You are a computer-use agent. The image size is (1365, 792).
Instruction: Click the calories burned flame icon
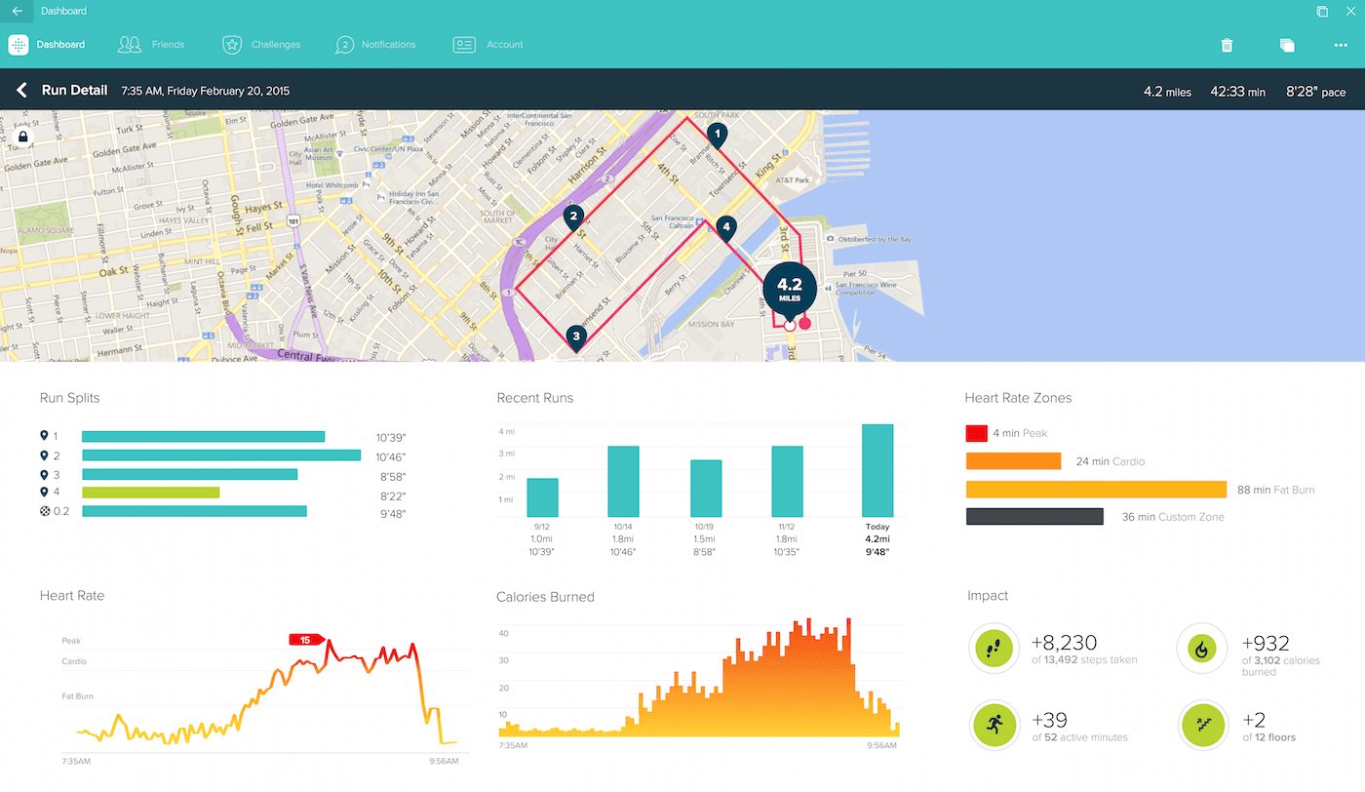coord(1201,648)
